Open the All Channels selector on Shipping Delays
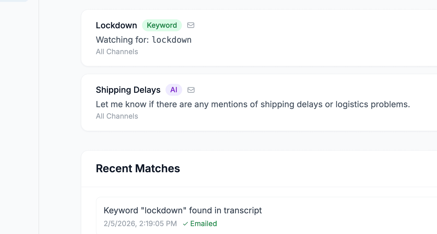This screenshot has width=437, height=234. click(x=117, y=116)
